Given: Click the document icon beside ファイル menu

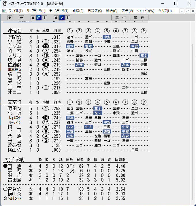Looking at the screenshot, I should 5,11.
